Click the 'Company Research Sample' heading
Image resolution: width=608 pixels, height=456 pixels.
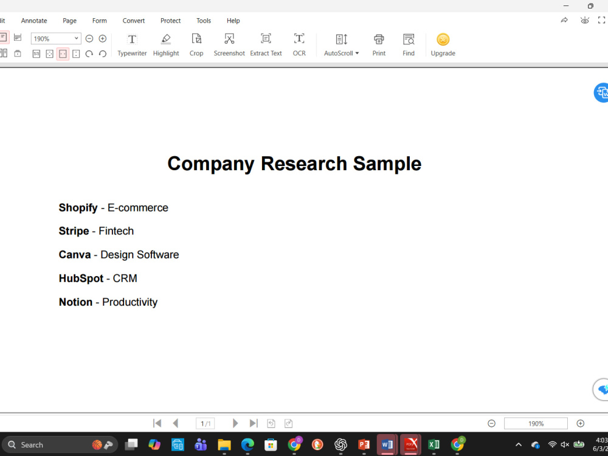click(294, 164)
